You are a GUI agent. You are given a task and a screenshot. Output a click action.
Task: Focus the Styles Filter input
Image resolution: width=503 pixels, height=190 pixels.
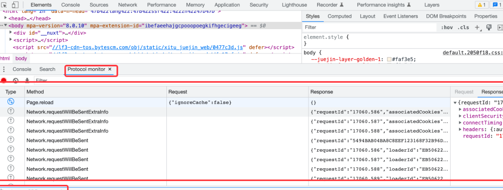(370, 27)
